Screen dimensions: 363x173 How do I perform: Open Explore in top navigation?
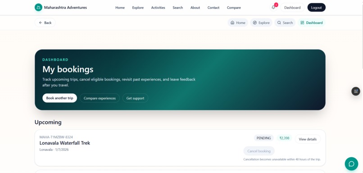click(138, 8)
